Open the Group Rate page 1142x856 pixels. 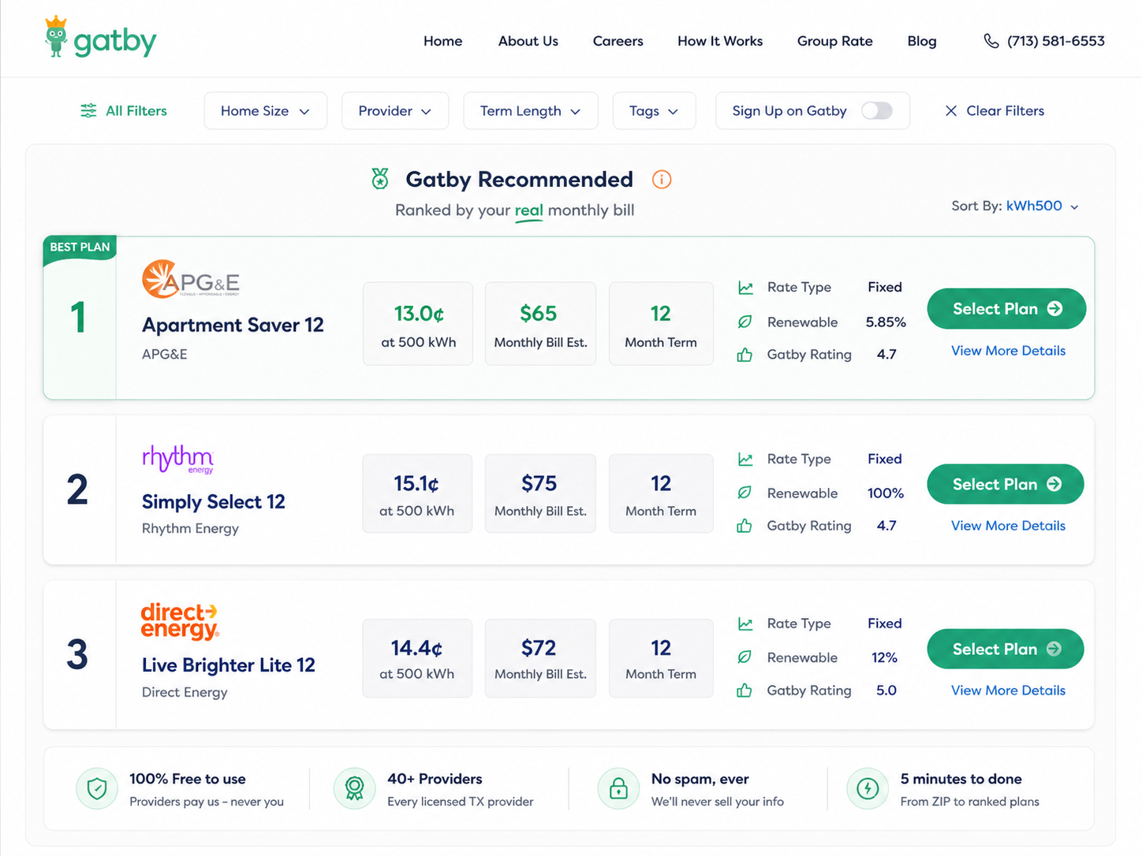pos(835,41)
